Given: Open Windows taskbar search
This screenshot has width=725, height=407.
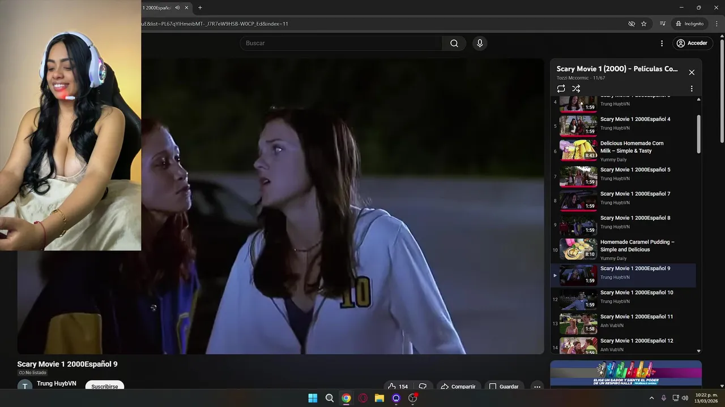Looking at the screenshot, I should click(330, 398).
